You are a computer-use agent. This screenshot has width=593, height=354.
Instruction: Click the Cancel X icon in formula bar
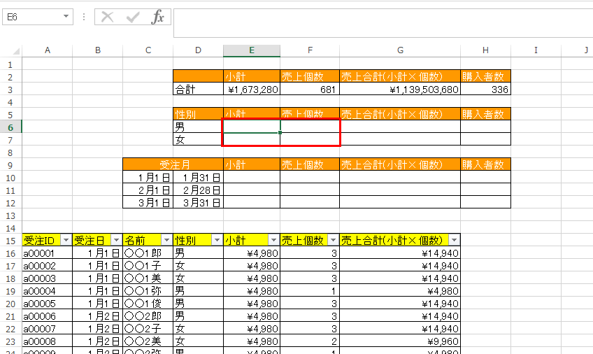(107, 17)
